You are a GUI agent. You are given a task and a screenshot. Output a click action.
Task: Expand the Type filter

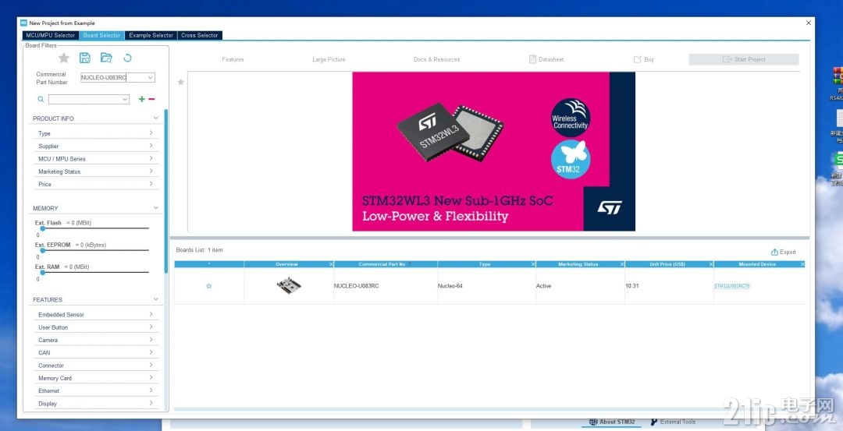click(96, 133)
